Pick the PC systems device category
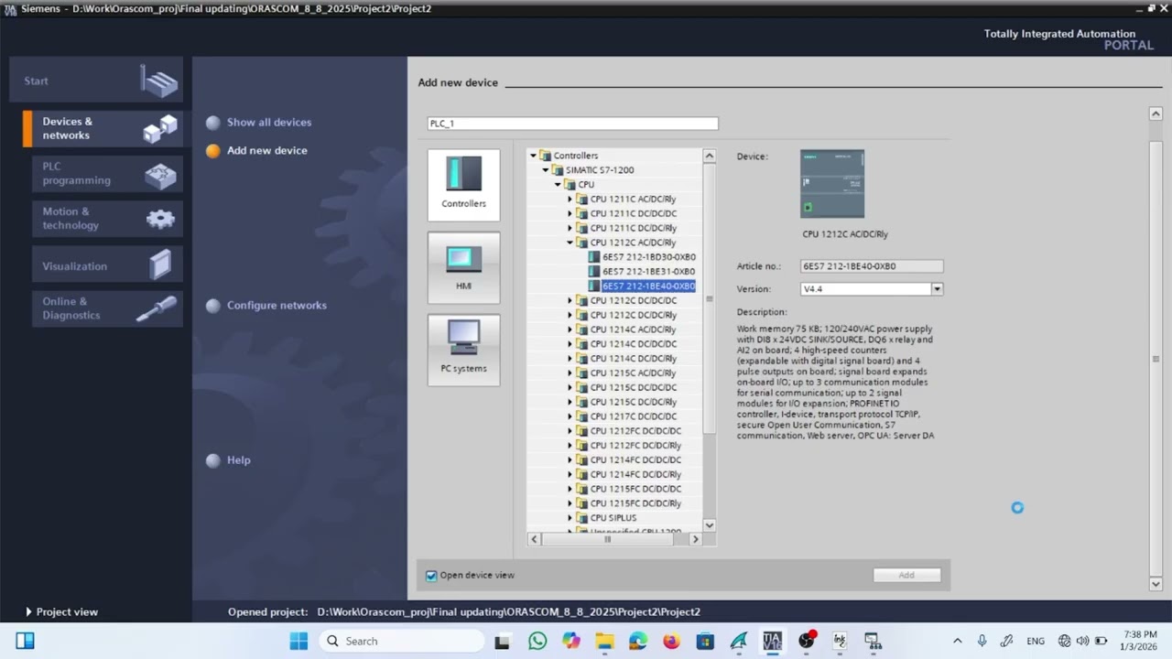The width and height of the screenshot is (1172, 659). point(463,350)
